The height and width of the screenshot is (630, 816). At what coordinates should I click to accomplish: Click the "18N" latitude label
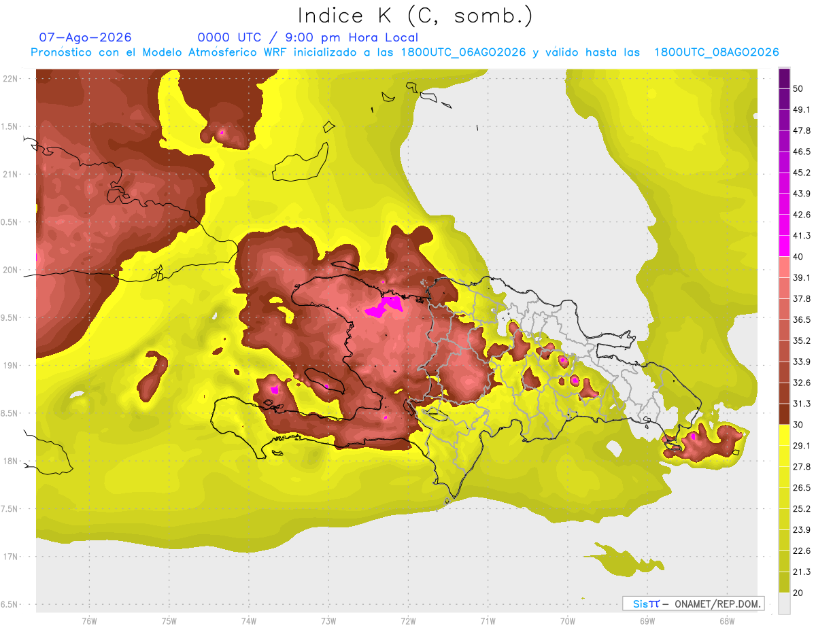coord(10,461)
